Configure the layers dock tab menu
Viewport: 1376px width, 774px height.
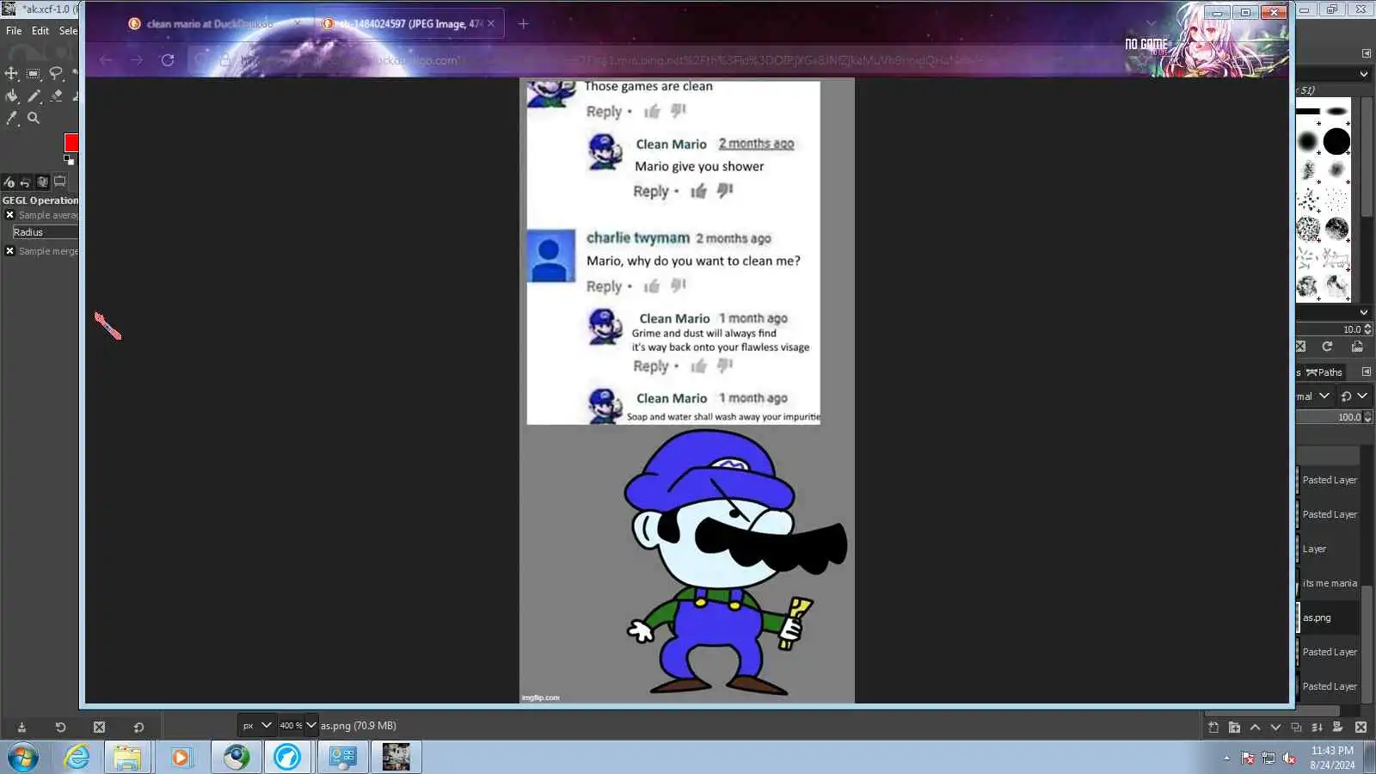[x=1367, y=372]
